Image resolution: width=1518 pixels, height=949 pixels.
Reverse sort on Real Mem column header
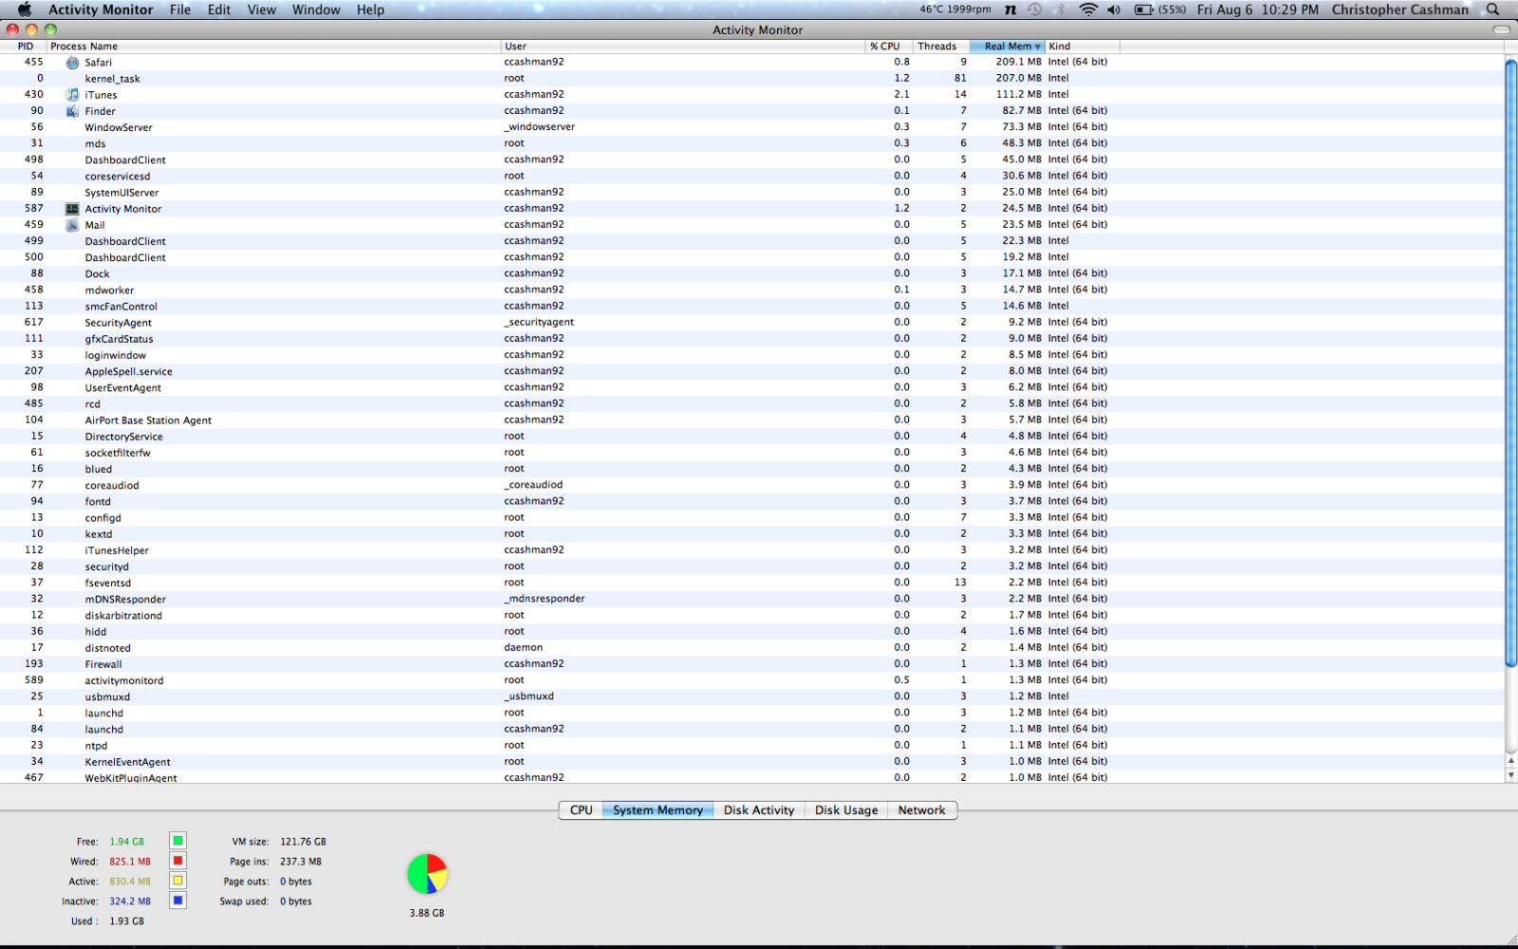pos(1008,47)
